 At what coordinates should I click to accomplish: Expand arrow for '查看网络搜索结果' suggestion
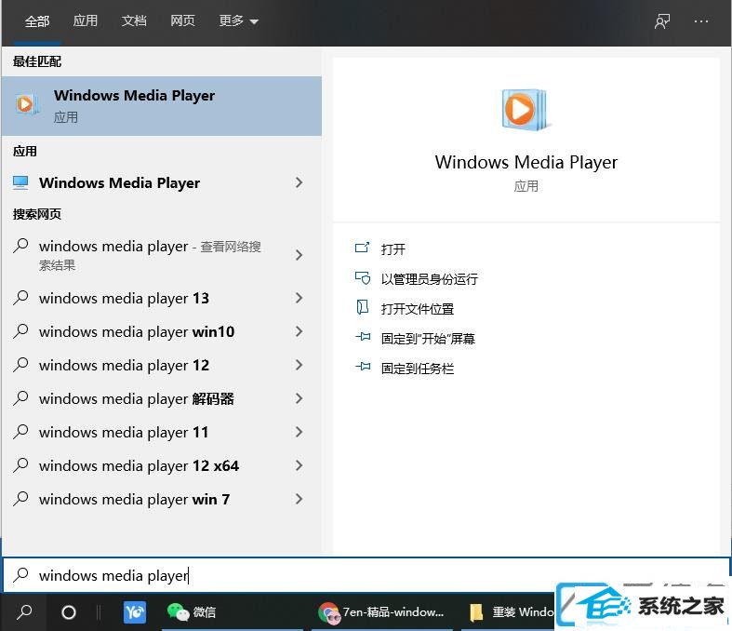point(299,255)
